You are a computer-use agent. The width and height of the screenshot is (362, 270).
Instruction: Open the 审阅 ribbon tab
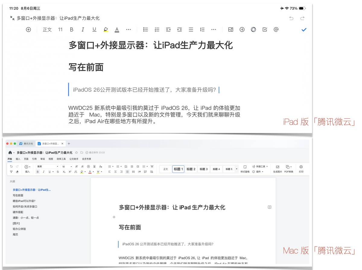[x=43, y=159]
